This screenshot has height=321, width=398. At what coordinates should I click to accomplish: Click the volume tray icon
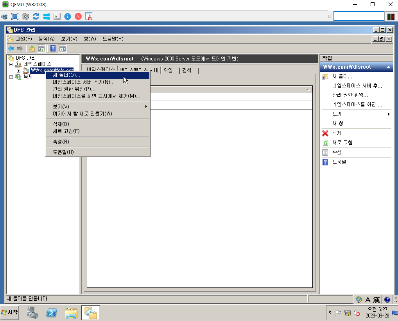click(357, 313)
